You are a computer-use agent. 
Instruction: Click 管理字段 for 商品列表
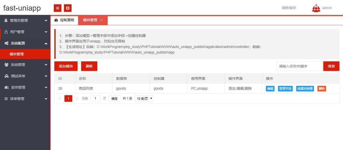(285, 88)
